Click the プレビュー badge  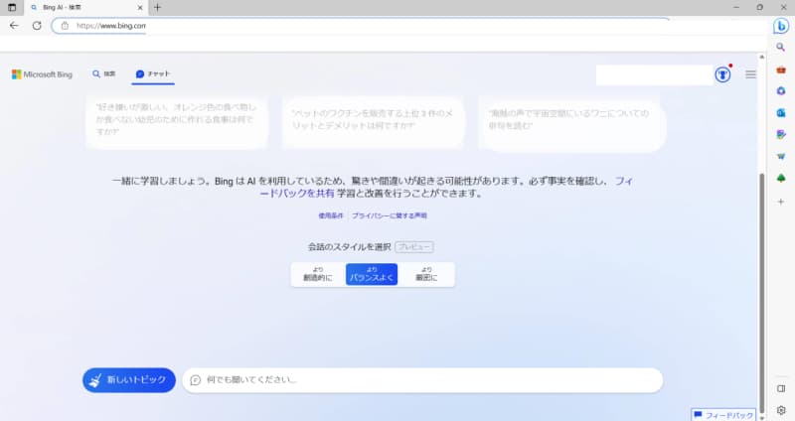(414, 247)
